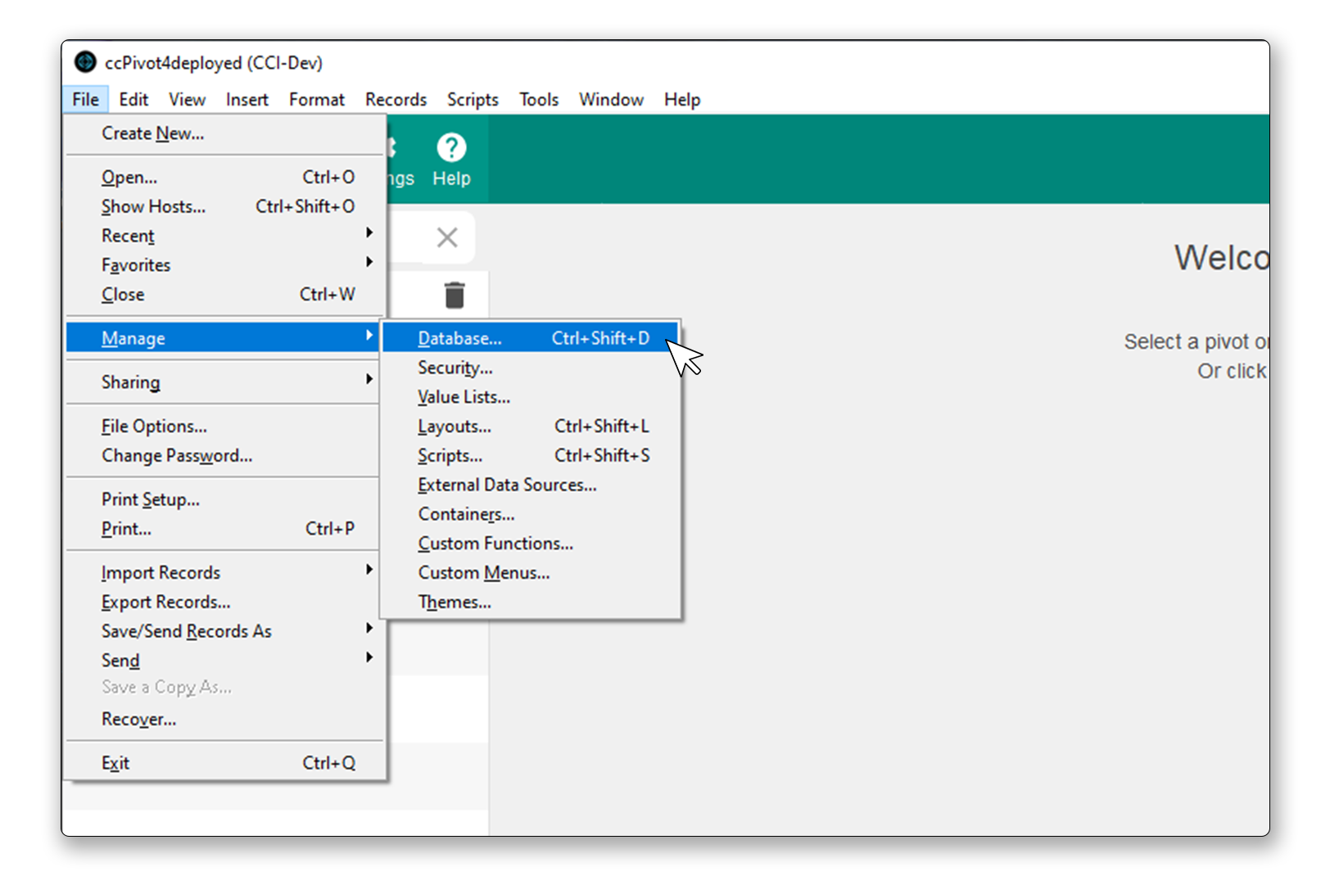Click the ccPivot app icon in title bar
1330x876 pixels.
pos(85,62)
